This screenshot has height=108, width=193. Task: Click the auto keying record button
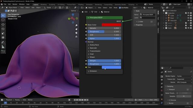coord(69,100)
